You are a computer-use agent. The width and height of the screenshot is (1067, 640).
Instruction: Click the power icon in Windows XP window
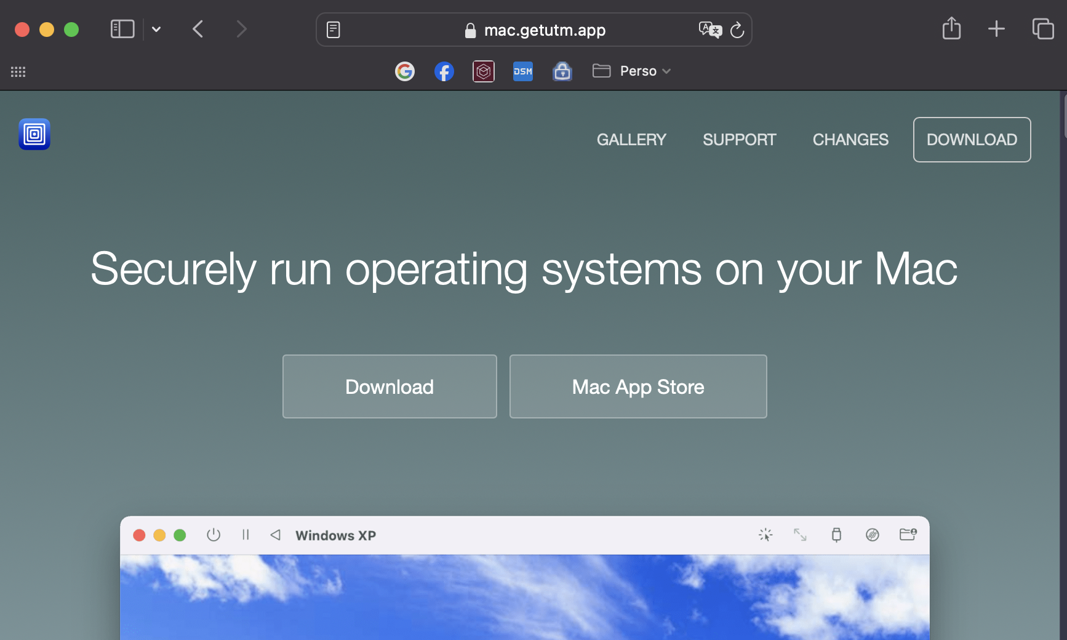[x=214, y=535]
